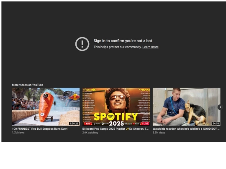Click the "More videos on YouTube" heading
The width and height of the screenshot is (226, 169).
tap(28, 85)
